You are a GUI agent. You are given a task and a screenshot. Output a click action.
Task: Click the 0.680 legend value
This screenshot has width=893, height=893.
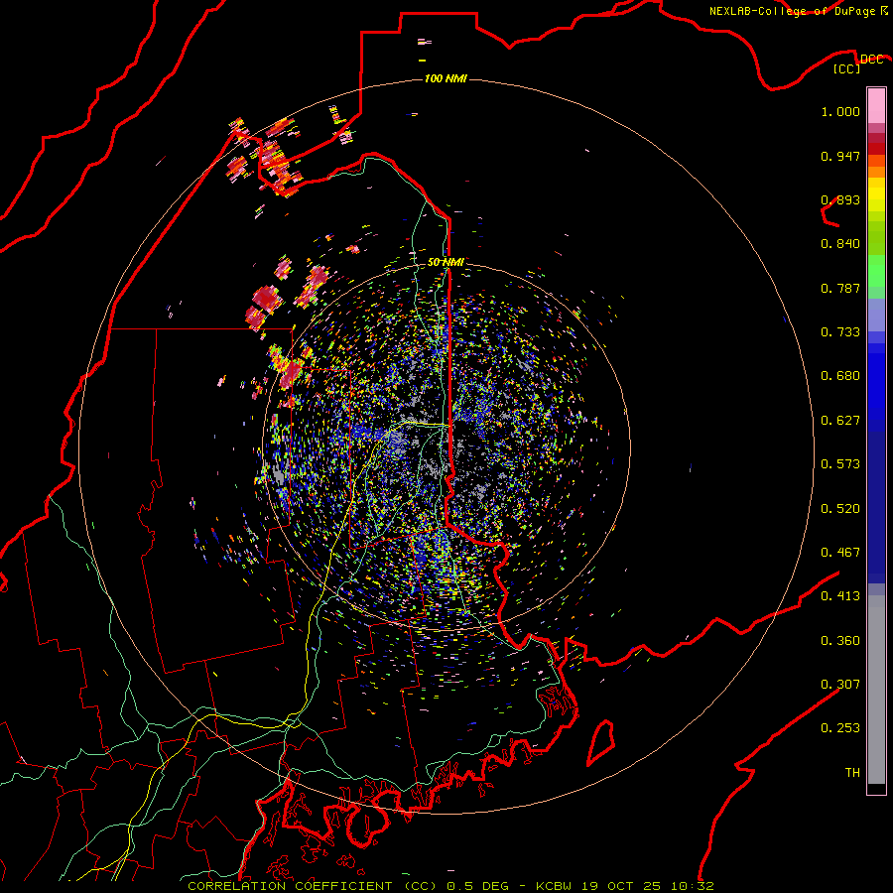point(840,376)
